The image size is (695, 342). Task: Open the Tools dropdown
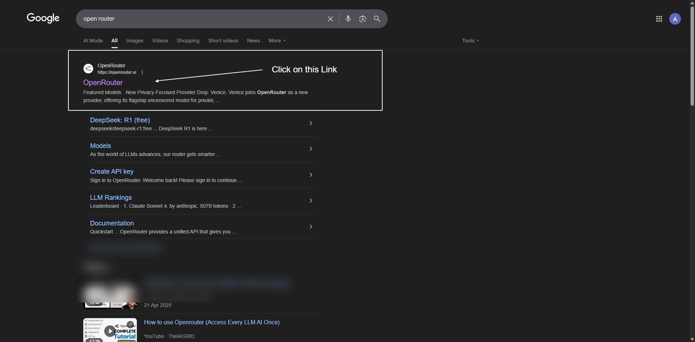tap(471, 41)
